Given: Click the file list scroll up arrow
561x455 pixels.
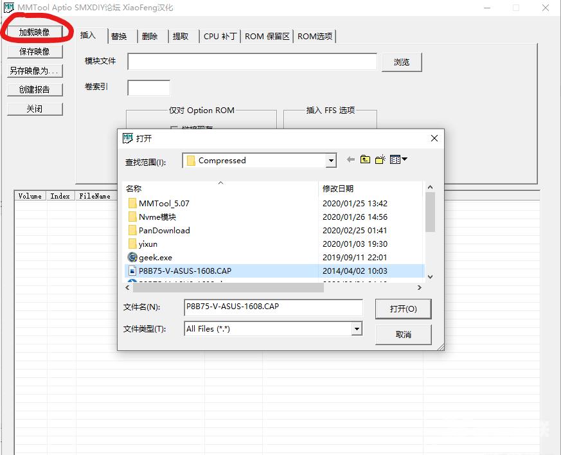Looking at the screenshot, I should [x=431, y=187].
